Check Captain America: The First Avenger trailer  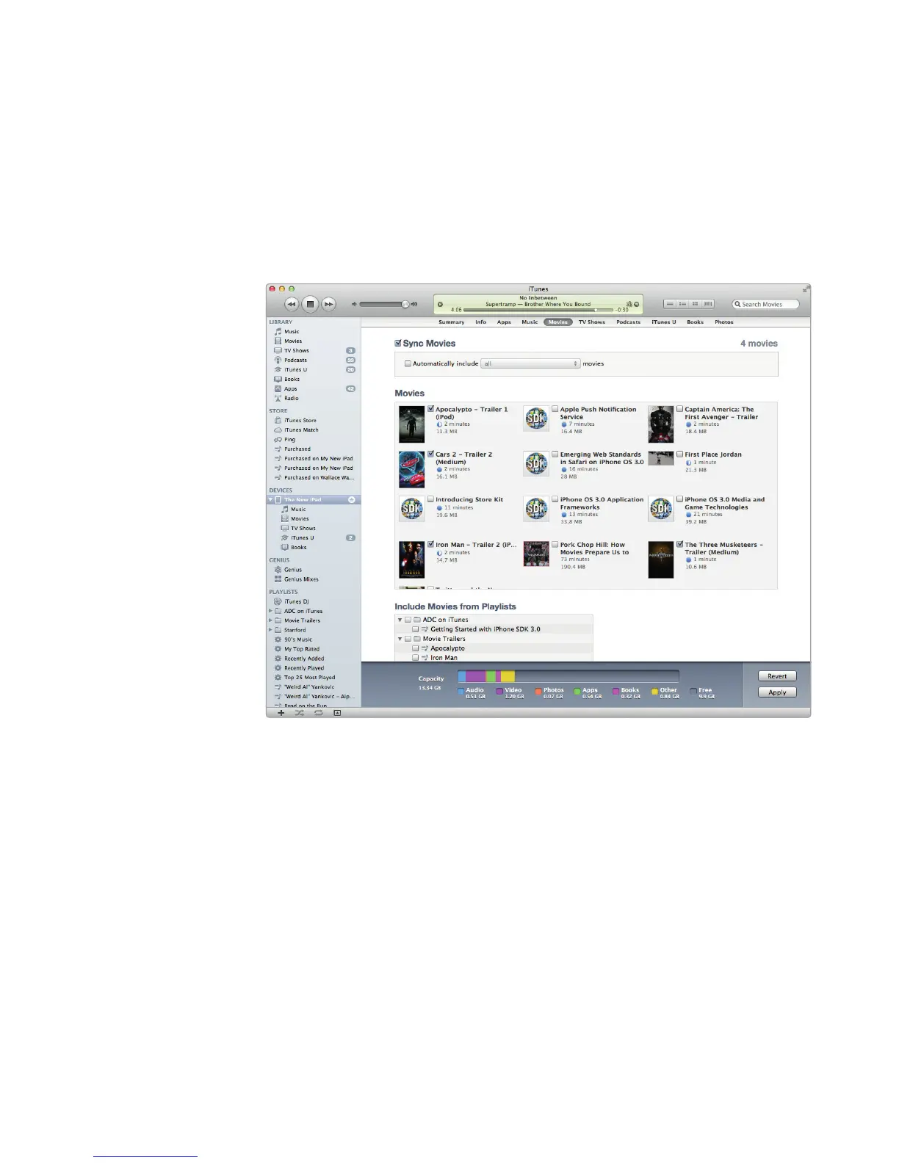click(680, 409)
